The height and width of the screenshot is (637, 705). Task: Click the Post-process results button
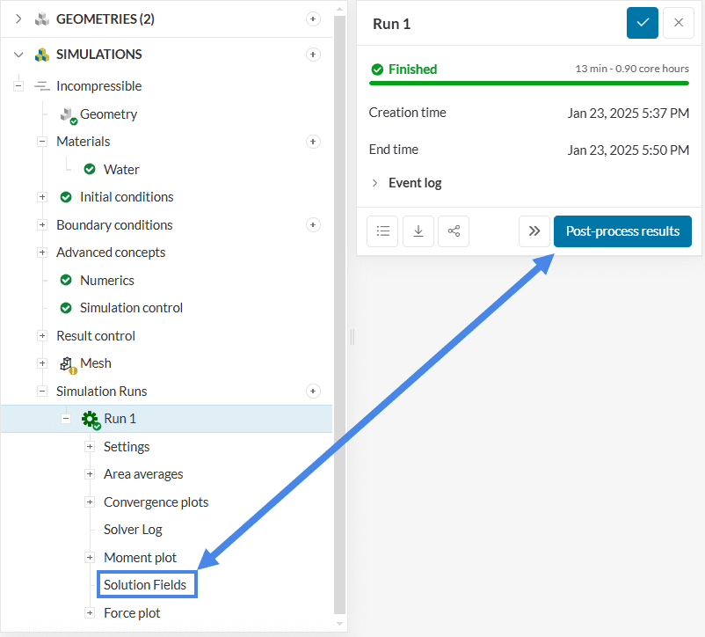click(x=622, y=231)
